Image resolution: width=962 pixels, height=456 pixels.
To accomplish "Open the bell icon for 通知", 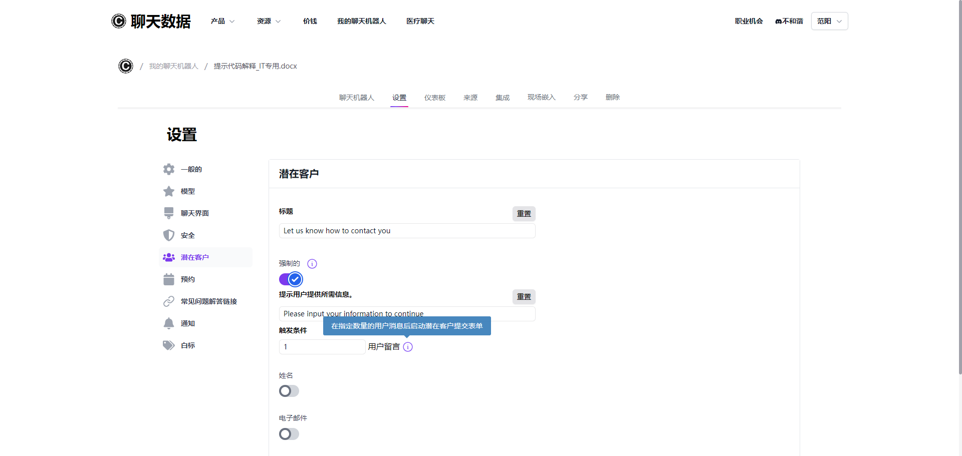I will (x=169, y=323).
